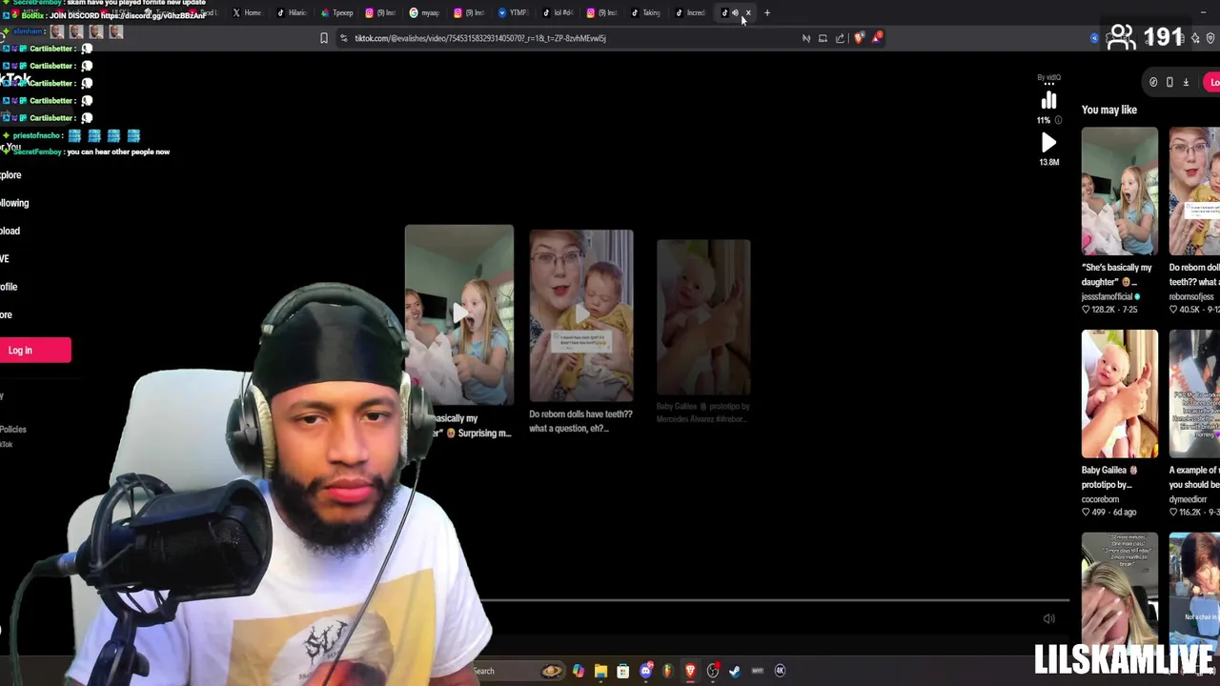
Task: Open the Following sidebar item
Action: (x=14, y=203)
